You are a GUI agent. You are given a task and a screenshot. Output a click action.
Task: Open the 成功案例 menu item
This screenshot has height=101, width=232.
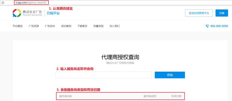pos(66,26)
